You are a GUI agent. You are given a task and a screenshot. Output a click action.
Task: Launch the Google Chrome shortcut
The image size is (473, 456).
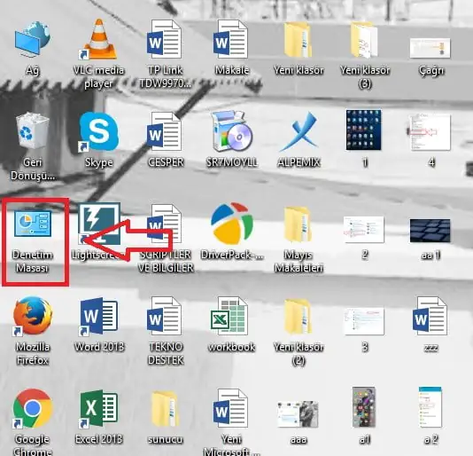(33, 409)
